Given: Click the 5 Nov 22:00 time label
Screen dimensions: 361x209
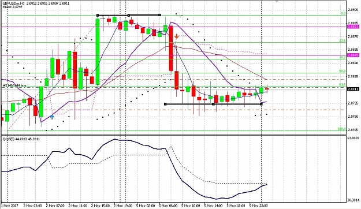Looking at the screenshot, I should pyautogui.click(x=258, y=206).
